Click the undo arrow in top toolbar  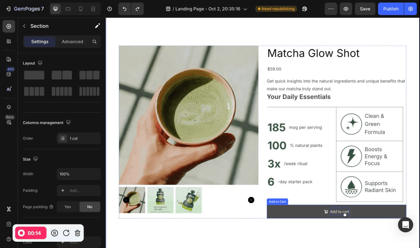pos(125,9)
